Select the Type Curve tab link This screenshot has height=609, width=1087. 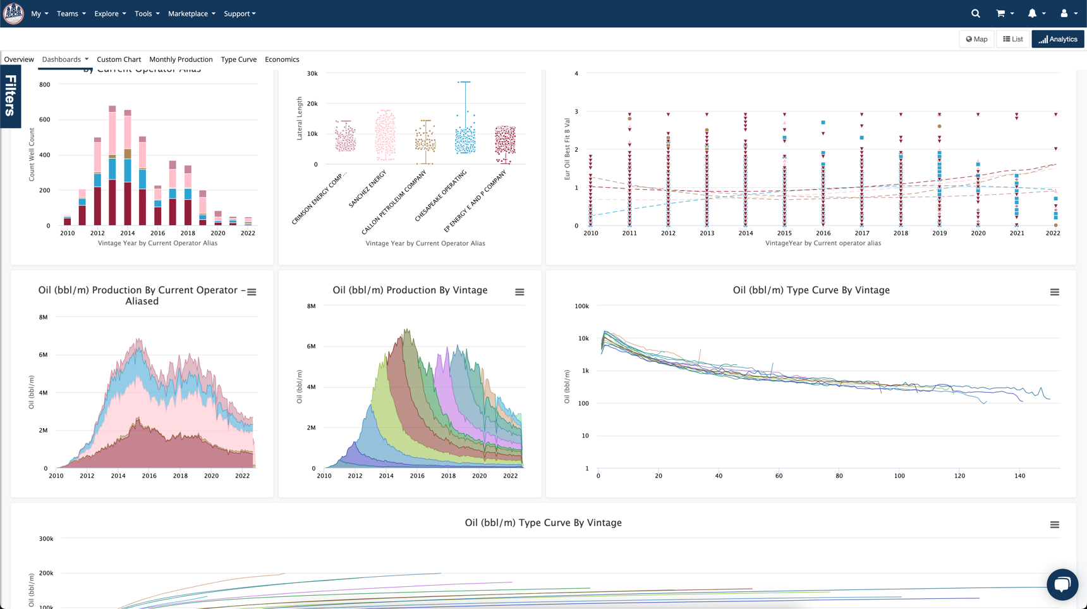pos(239,59)
